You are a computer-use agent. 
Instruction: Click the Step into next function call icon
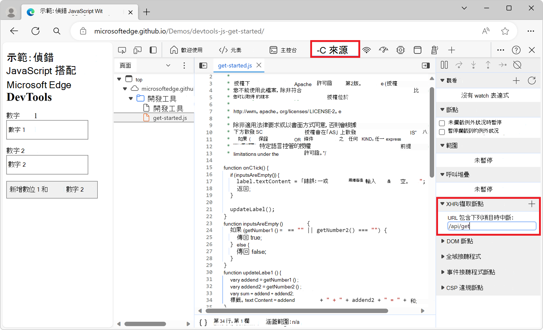(x=473, y=65)
